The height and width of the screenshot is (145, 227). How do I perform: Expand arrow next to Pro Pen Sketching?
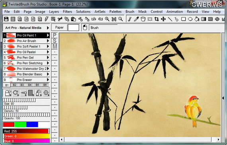pos(48,63)
